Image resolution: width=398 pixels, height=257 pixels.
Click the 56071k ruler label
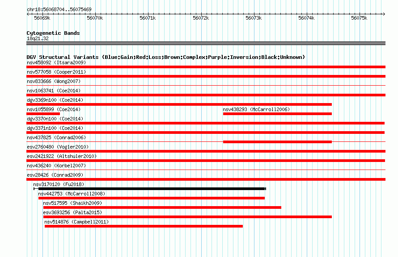[x=148, y=18]
